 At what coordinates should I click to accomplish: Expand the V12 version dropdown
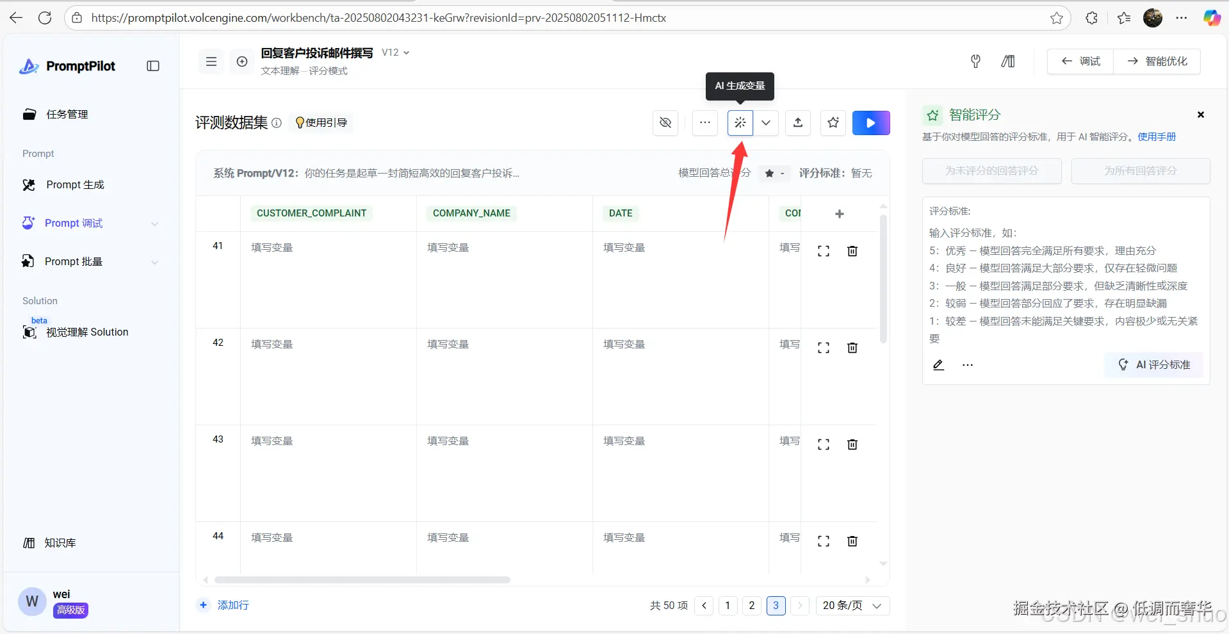[396, 53]
